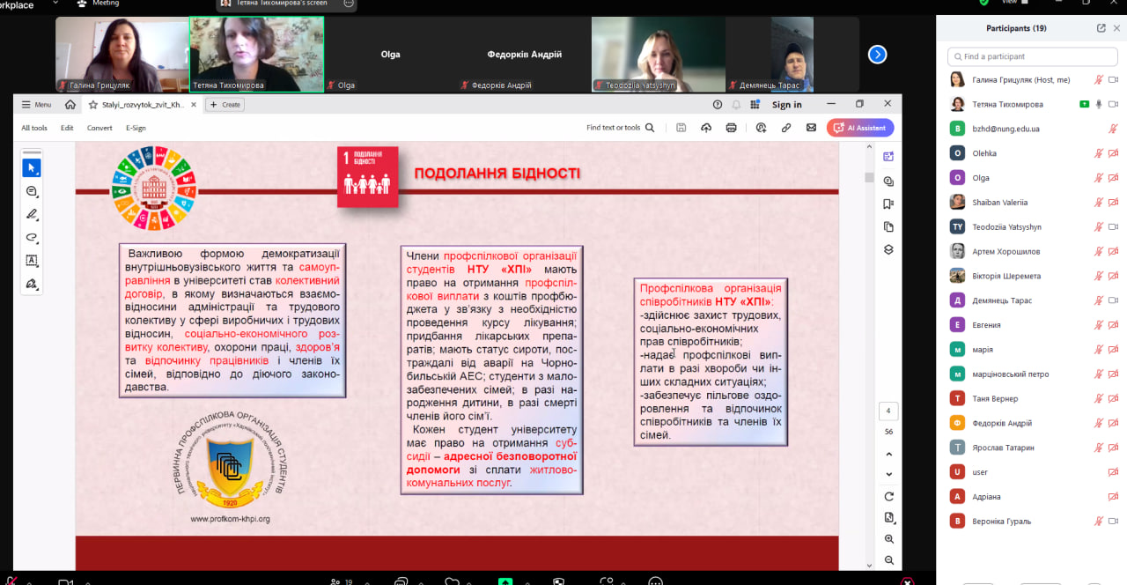This screenshot has height=585, width=1127.
Task: Click the Sign in link
Action: tap(786, 105)
